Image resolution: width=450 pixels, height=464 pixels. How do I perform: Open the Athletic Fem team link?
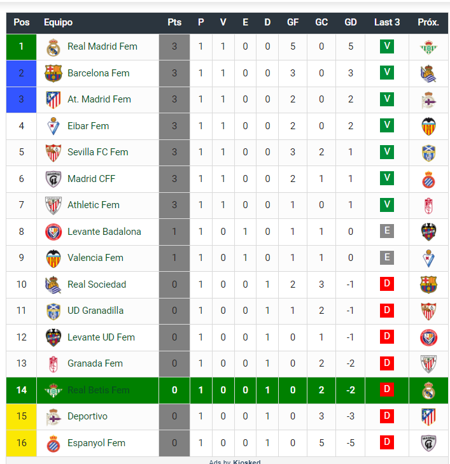[x=94, y=205]
